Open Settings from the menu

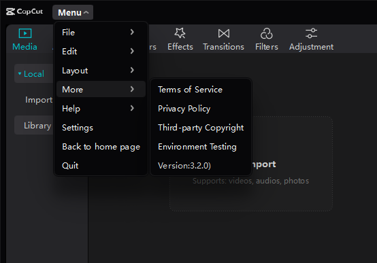coord(101,128)
